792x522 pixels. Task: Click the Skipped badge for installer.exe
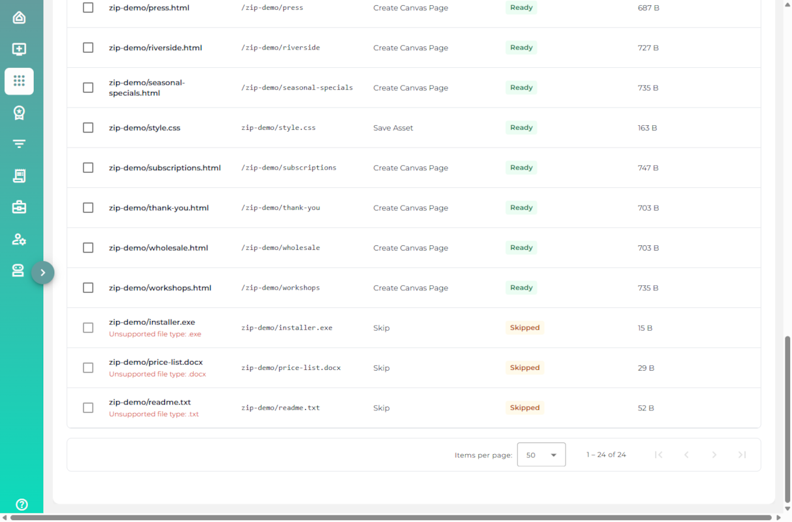[x=525, y=328]
